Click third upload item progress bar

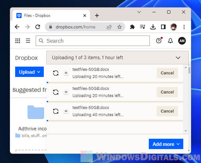[x=115, y=121]
